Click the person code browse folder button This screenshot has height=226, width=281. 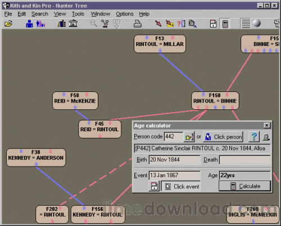[x=189, y=137]
